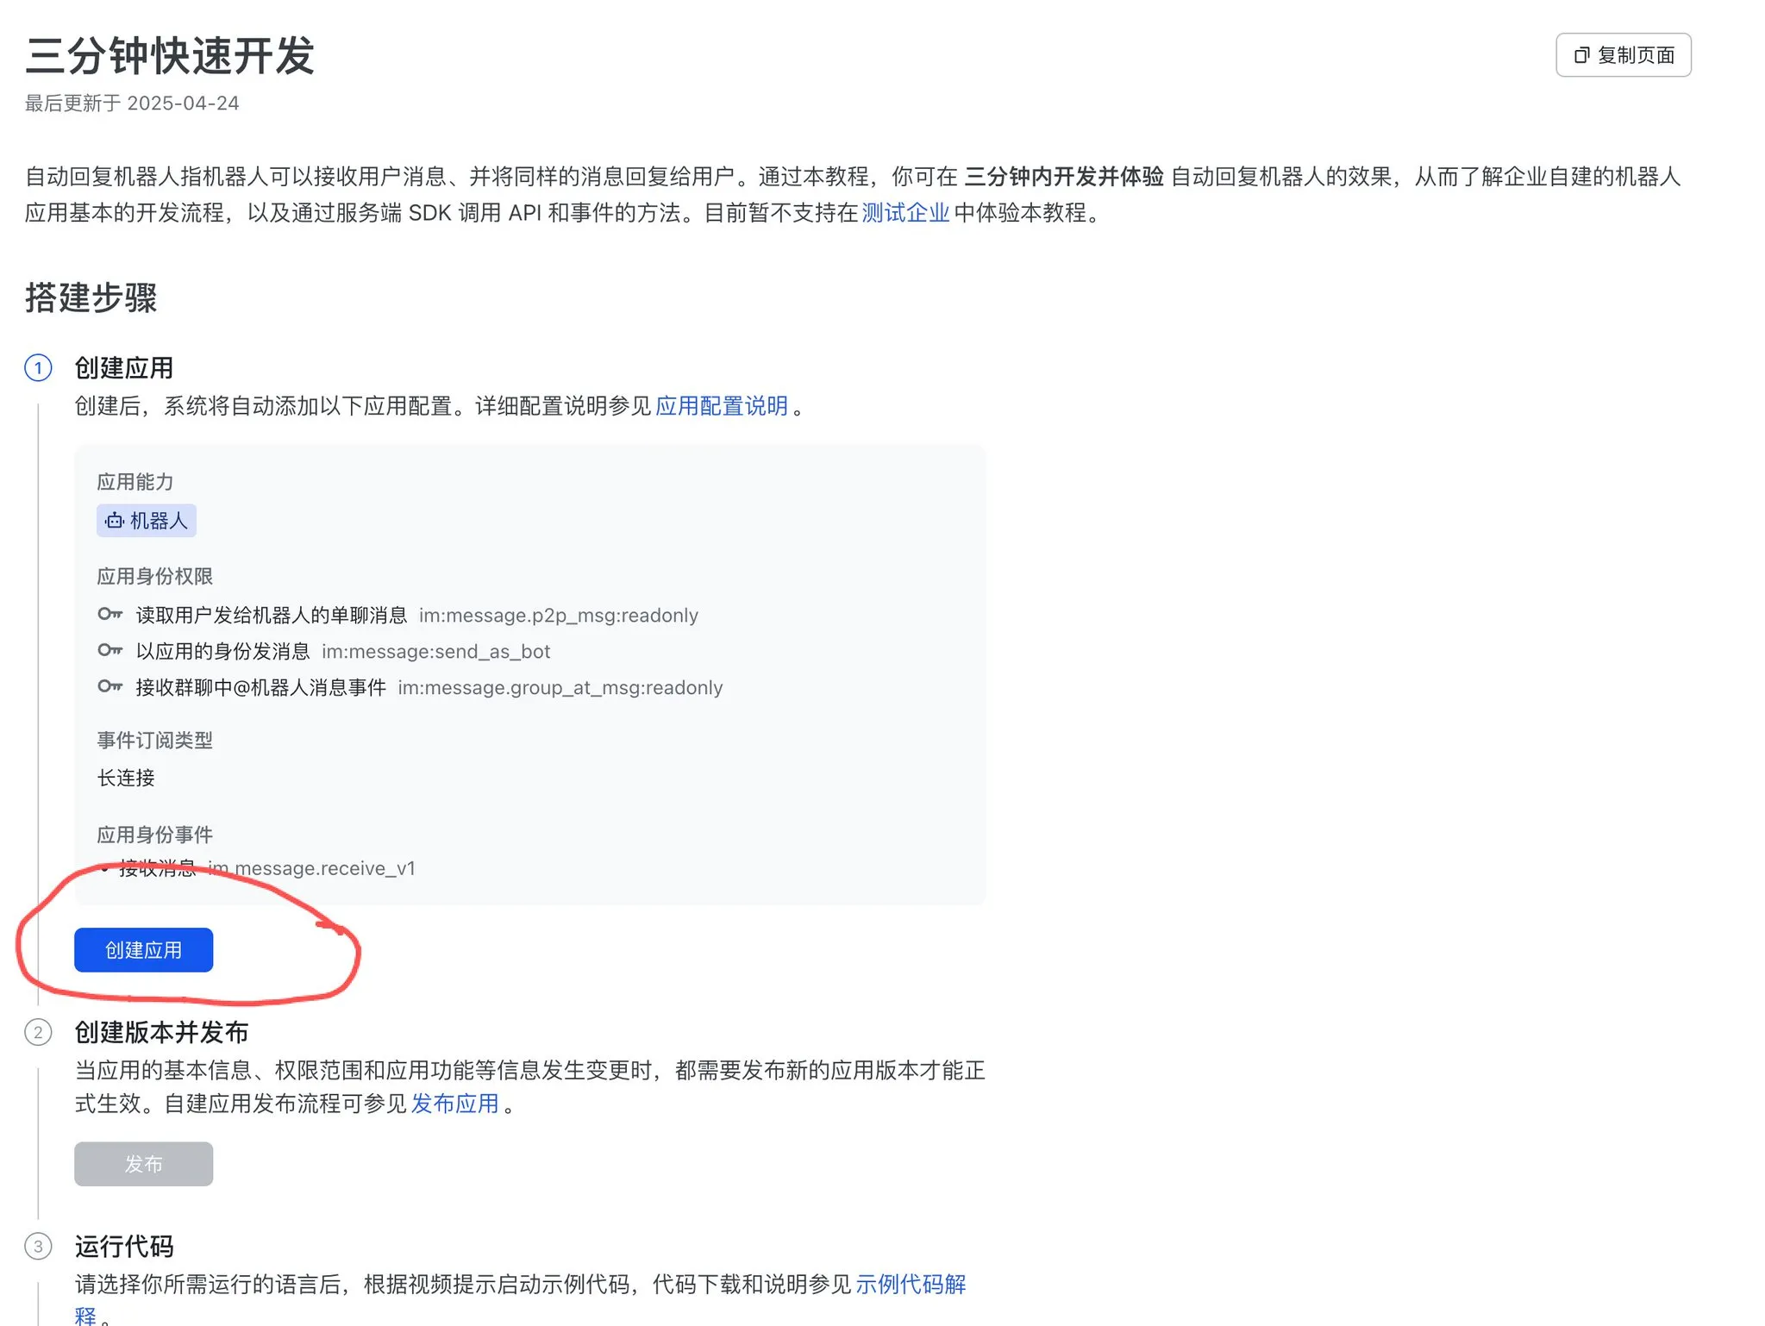1765x1326 pixels.
Task: Click the grey 发布 button
Action: point(143,1163)
